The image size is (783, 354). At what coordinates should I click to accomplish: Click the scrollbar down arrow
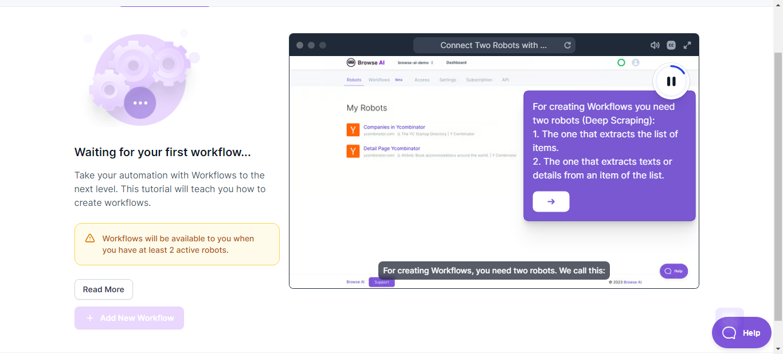778,348
